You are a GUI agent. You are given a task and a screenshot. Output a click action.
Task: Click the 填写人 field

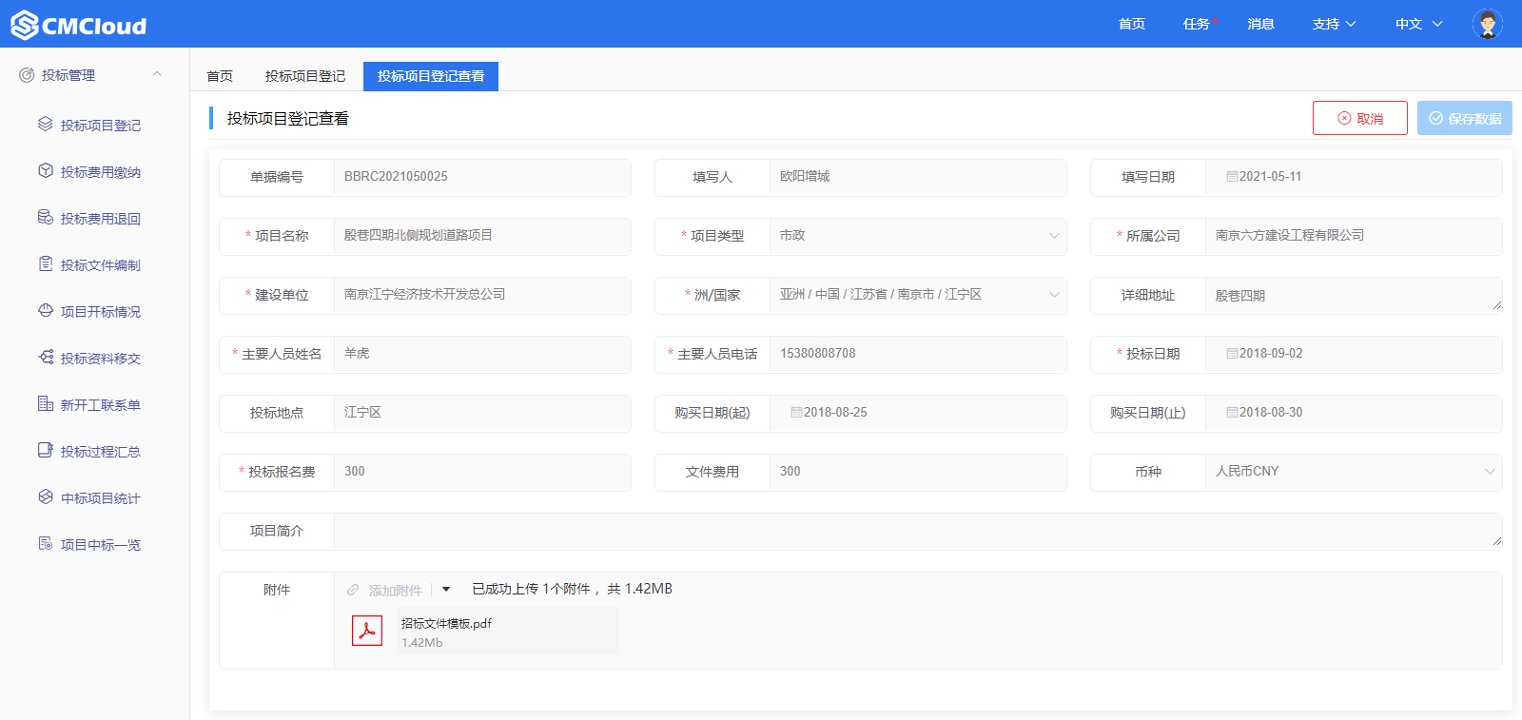click(918, 177)
